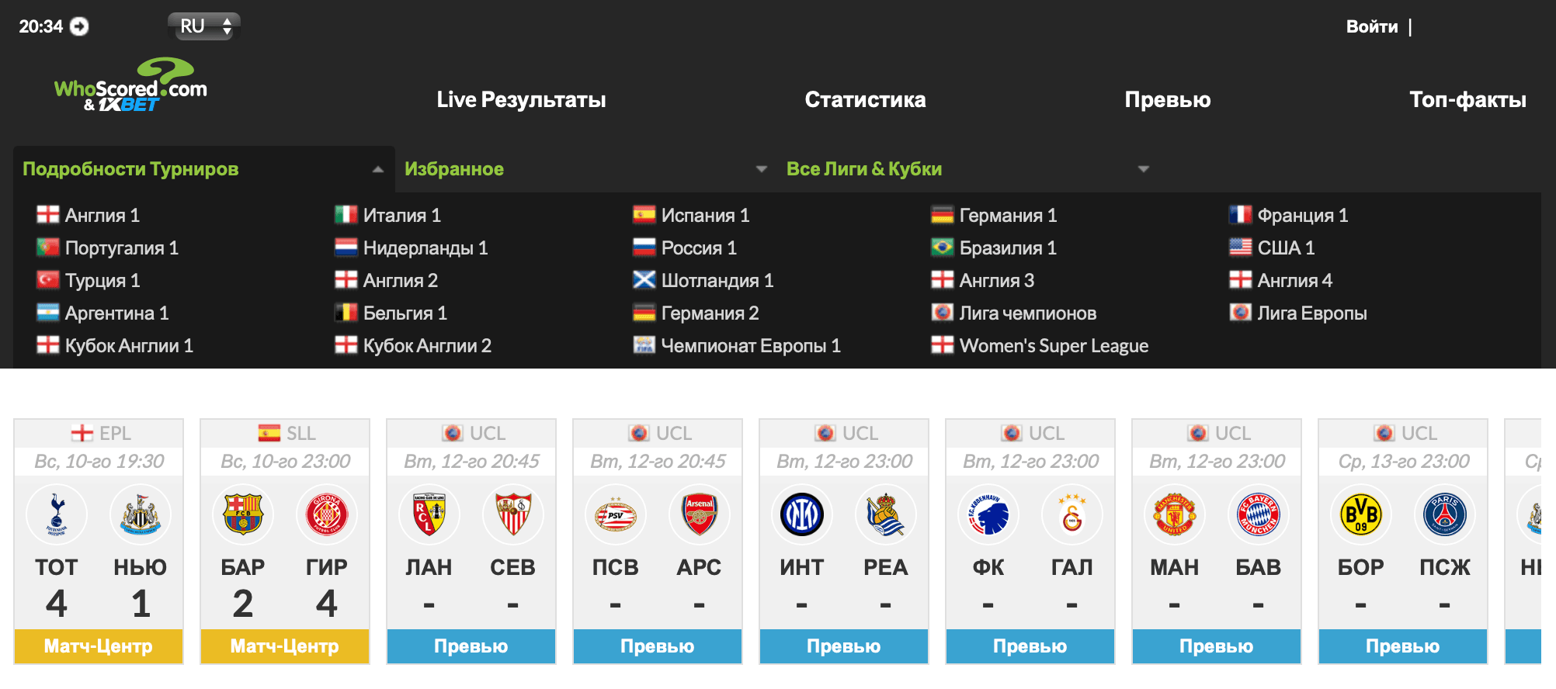Image resolution: width=1556 pixels, height=689 pixels.
Task: Click the Arsenal crest in UCL card
Action: tap(700, 514)
